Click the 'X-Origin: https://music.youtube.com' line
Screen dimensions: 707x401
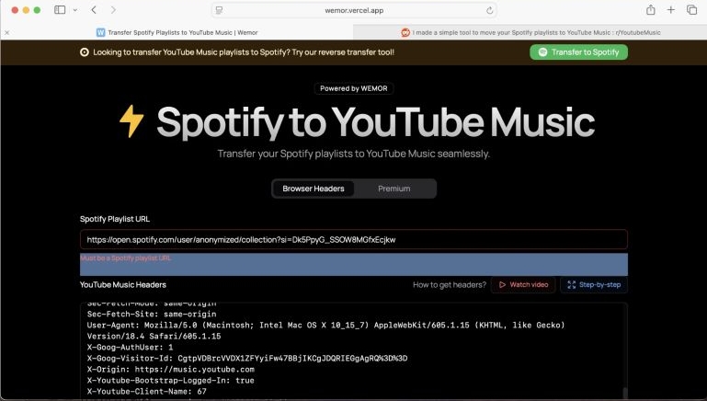point(170,370)
